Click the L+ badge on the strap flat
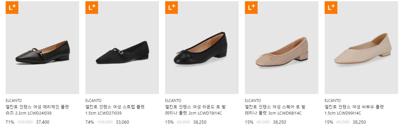This screenshot has height=129, width=400. click(92, 8)
